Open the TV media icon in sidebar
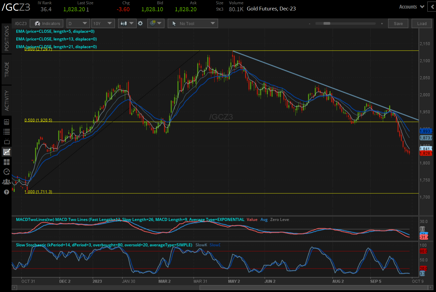The height and width of the screenshot is (292, 436). [x=6, y=141]
